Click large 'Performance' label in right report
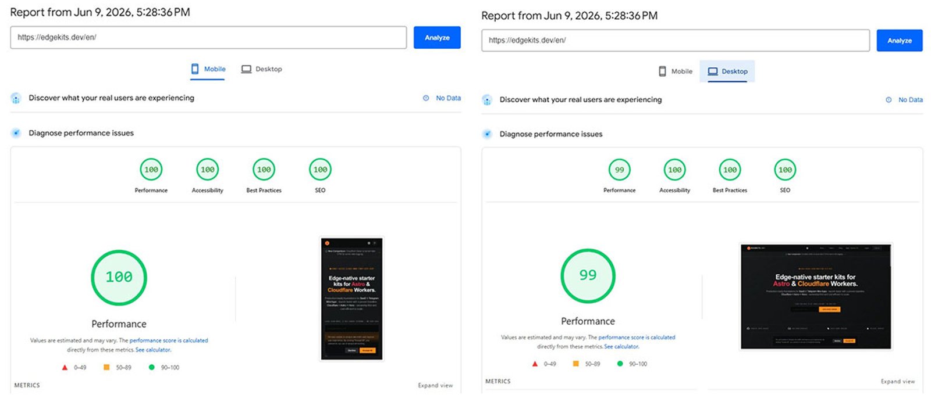 (588, 321)
